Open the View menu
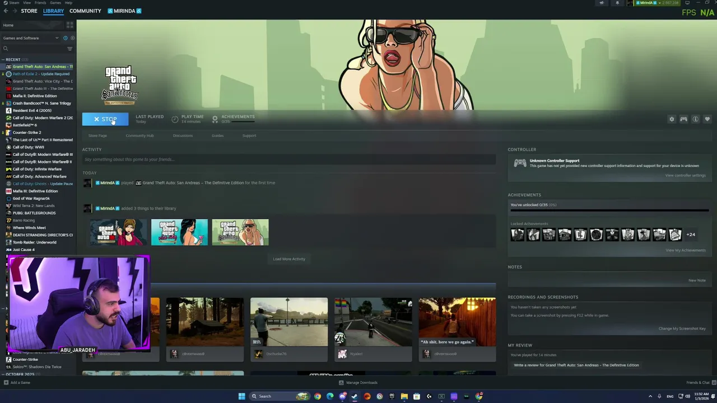717x403 pixels. (27, 3)
